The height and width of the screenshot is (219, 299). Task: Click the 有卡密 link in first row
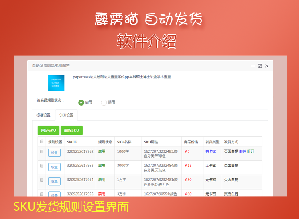[210, 151]
